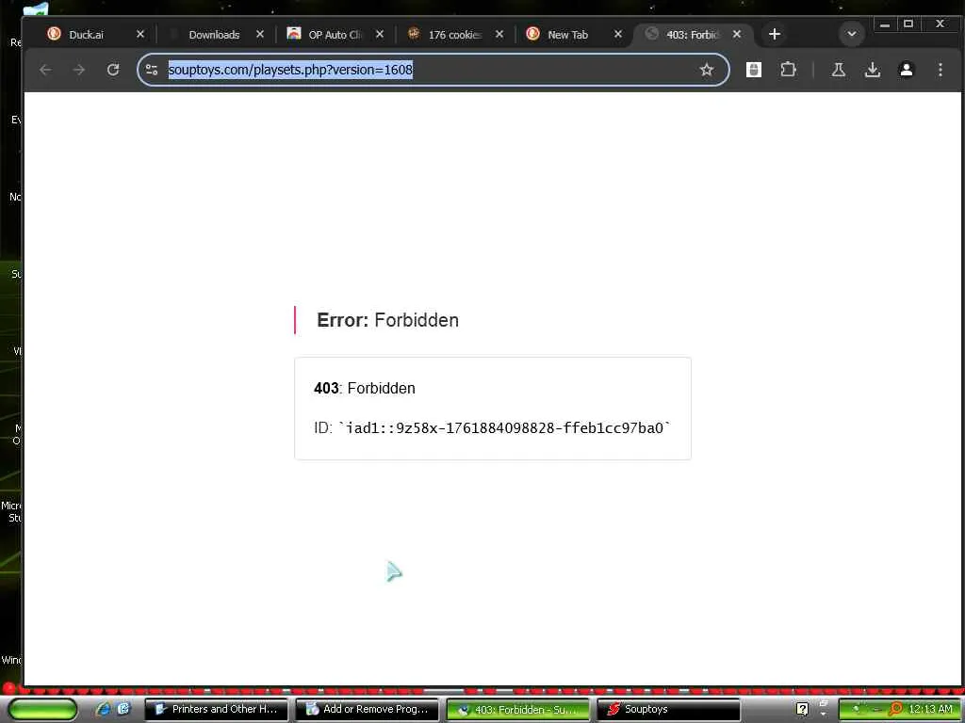
Task: Open the Extensions puzzle menu
Action: (x=788, y=70)
